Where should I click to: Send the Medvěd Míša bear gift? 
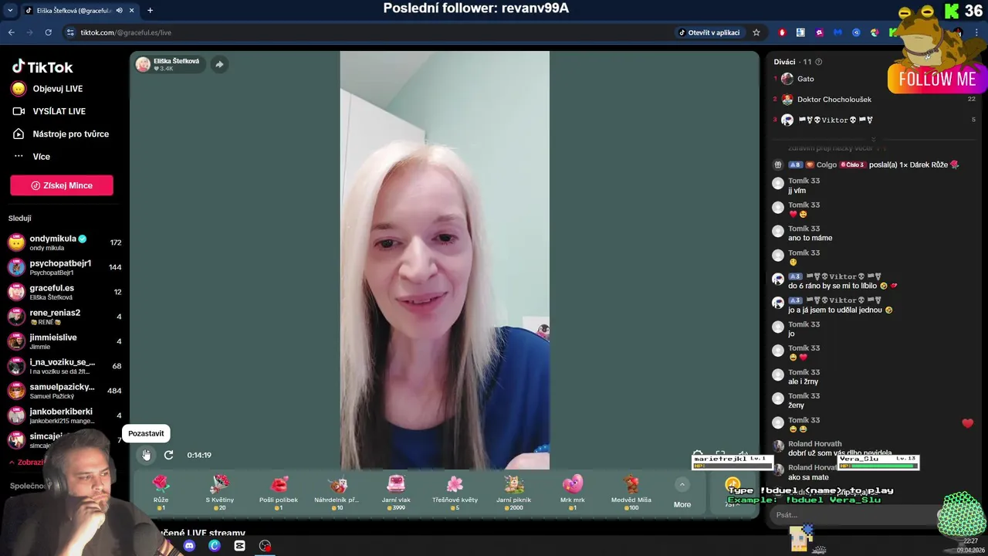631,492
